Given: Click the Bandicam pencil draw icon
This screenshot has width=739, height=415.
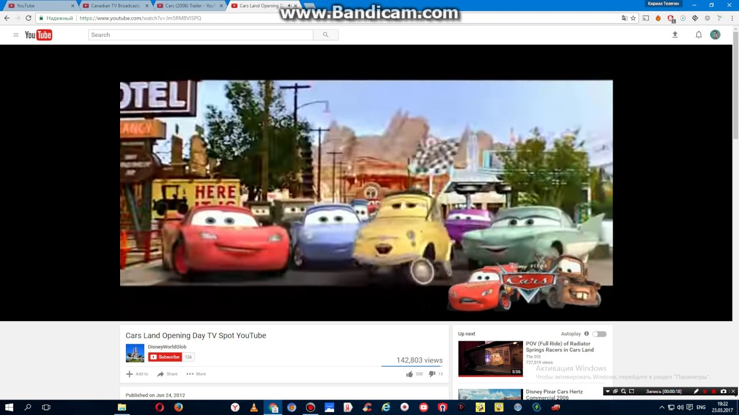Looking at the screenshot, I should point(696,391).
